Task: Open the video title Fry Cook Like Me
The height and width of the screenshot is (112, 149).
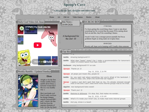Action: (38, 27)
